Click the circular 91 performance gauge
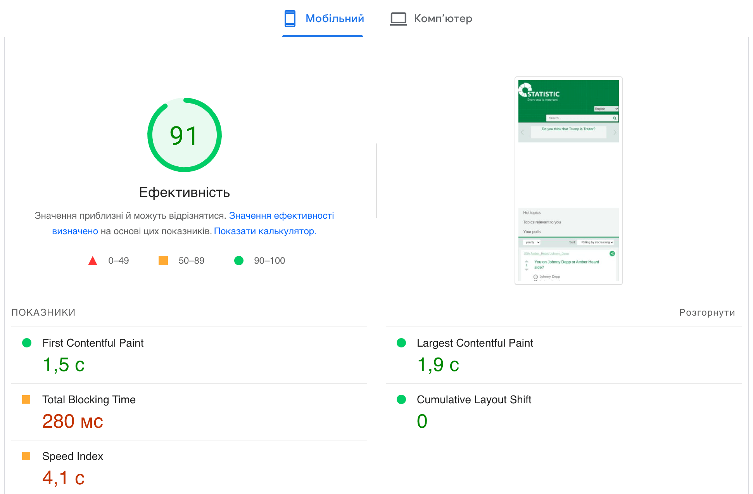This screenshot has height=494, width=753. pyautogui.click(x=185, y=135)
